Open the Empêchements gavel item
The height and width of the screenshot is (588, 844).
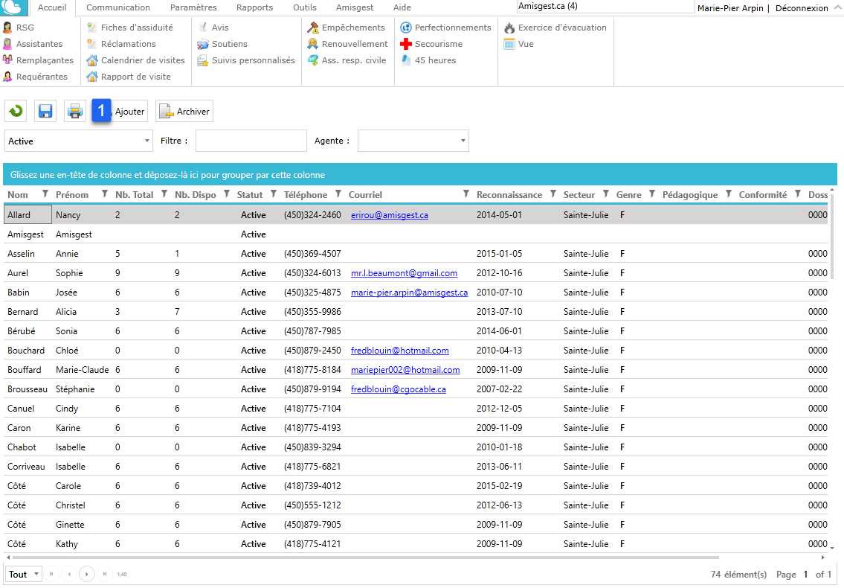[347, 28]
